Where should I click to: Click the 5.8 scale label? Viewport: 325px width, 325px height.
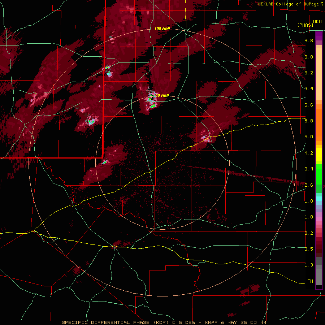click(309, 121)
